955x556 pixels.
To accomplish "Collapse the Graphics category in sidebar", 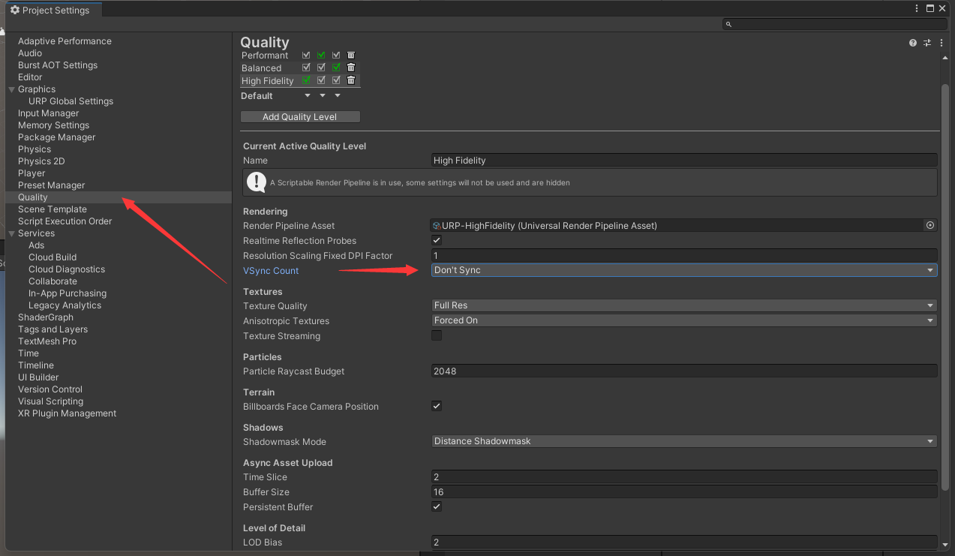I will point(11,89).
